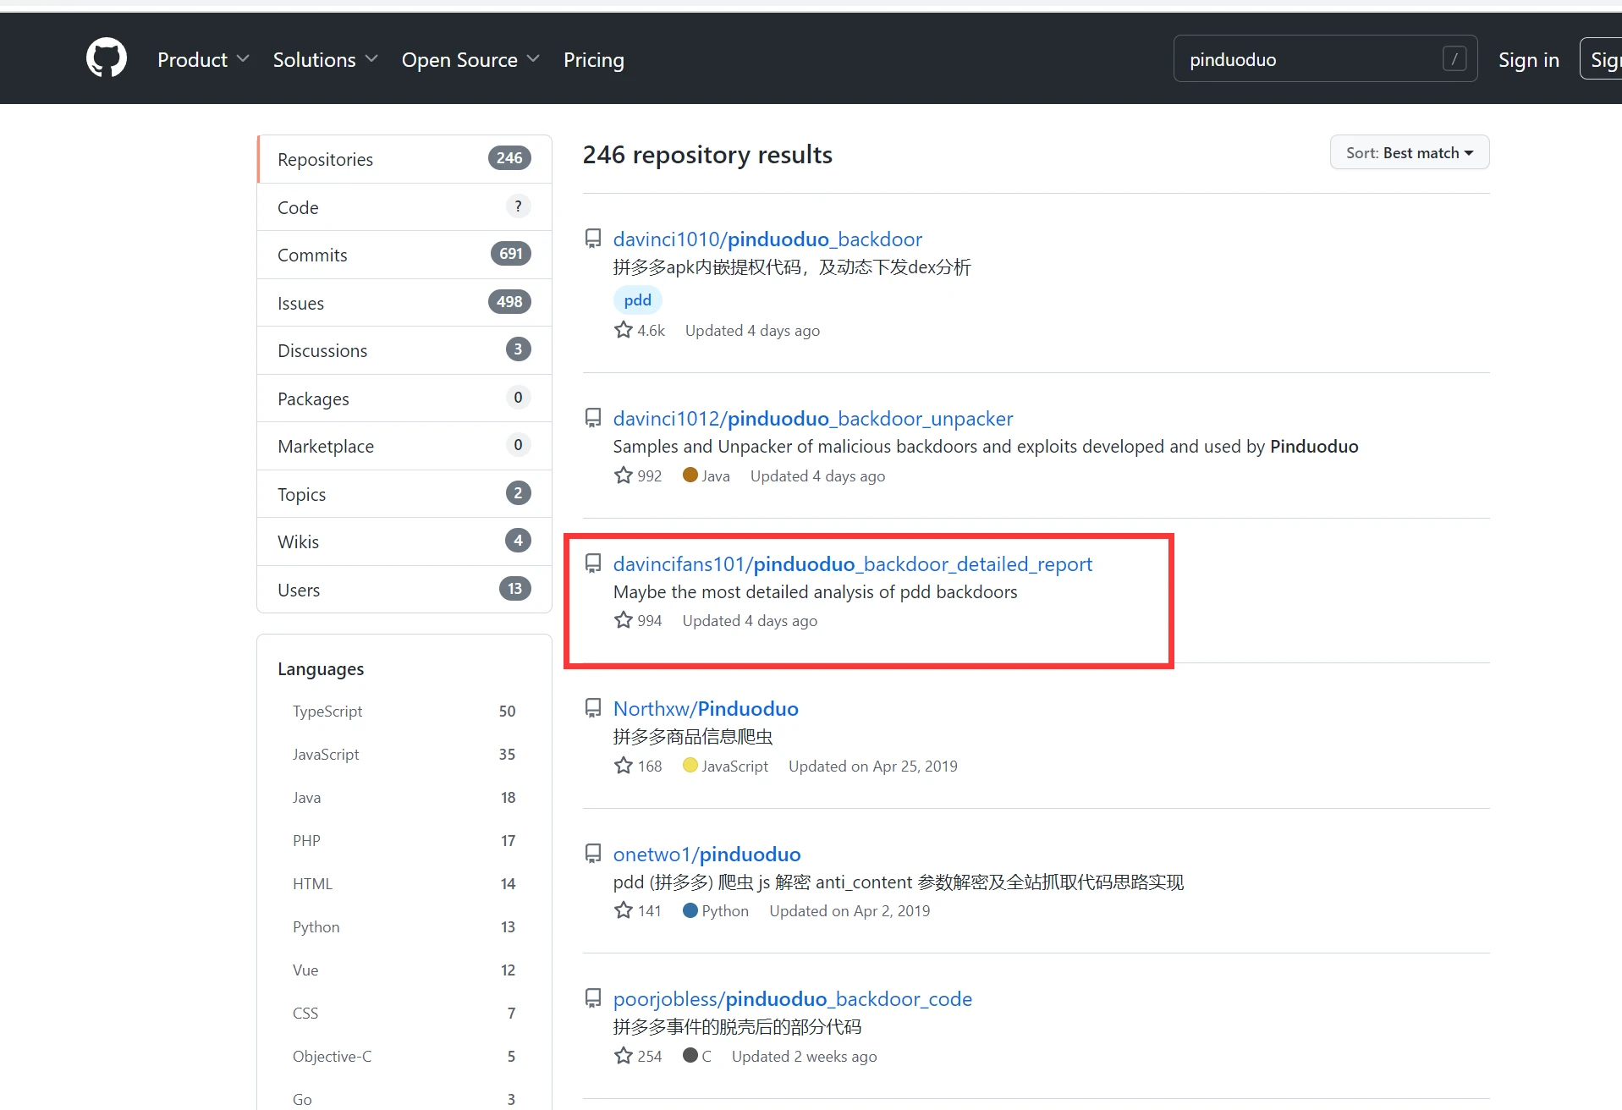The width and height of the screenshot is (1622, 1110).
Task: Open the Sort: Best match dropdown
Action: tap(1409, 153)
